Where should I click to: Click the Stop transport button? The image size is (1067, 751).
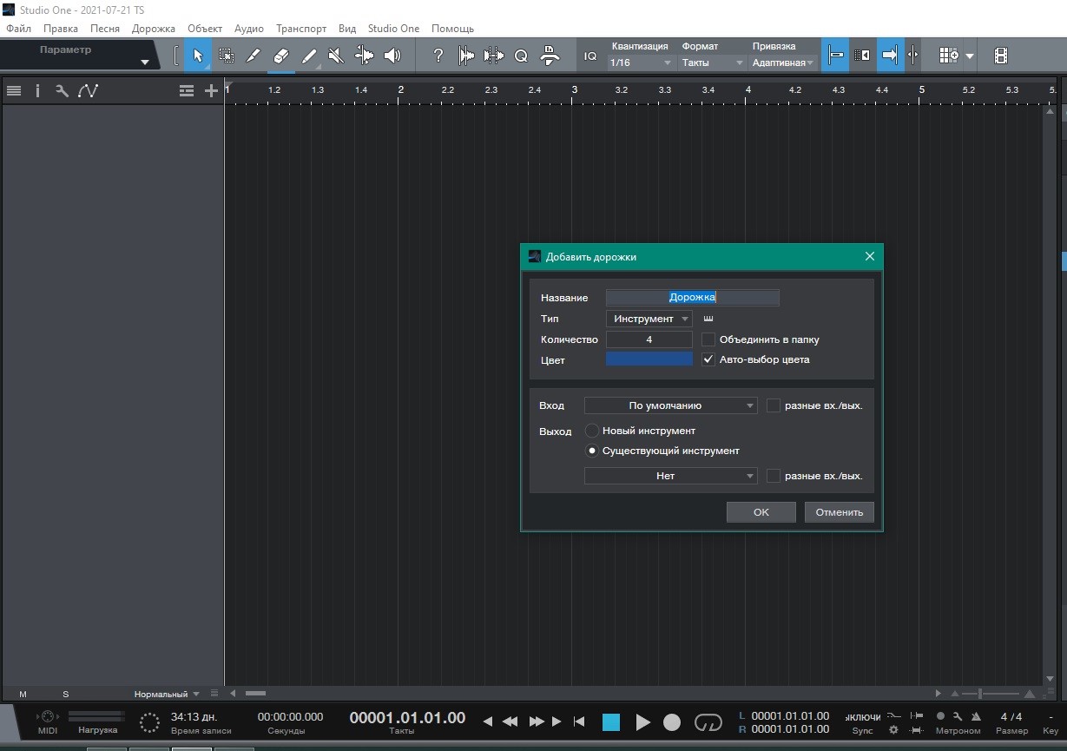point(611,721)
